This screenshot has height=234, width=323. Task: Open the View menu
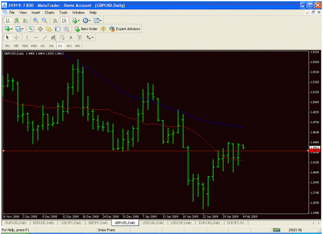[x=23, y=12]
